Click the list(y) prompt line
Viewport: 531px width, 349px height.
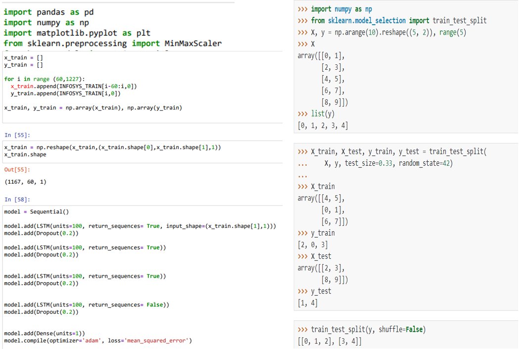[316, 114]
